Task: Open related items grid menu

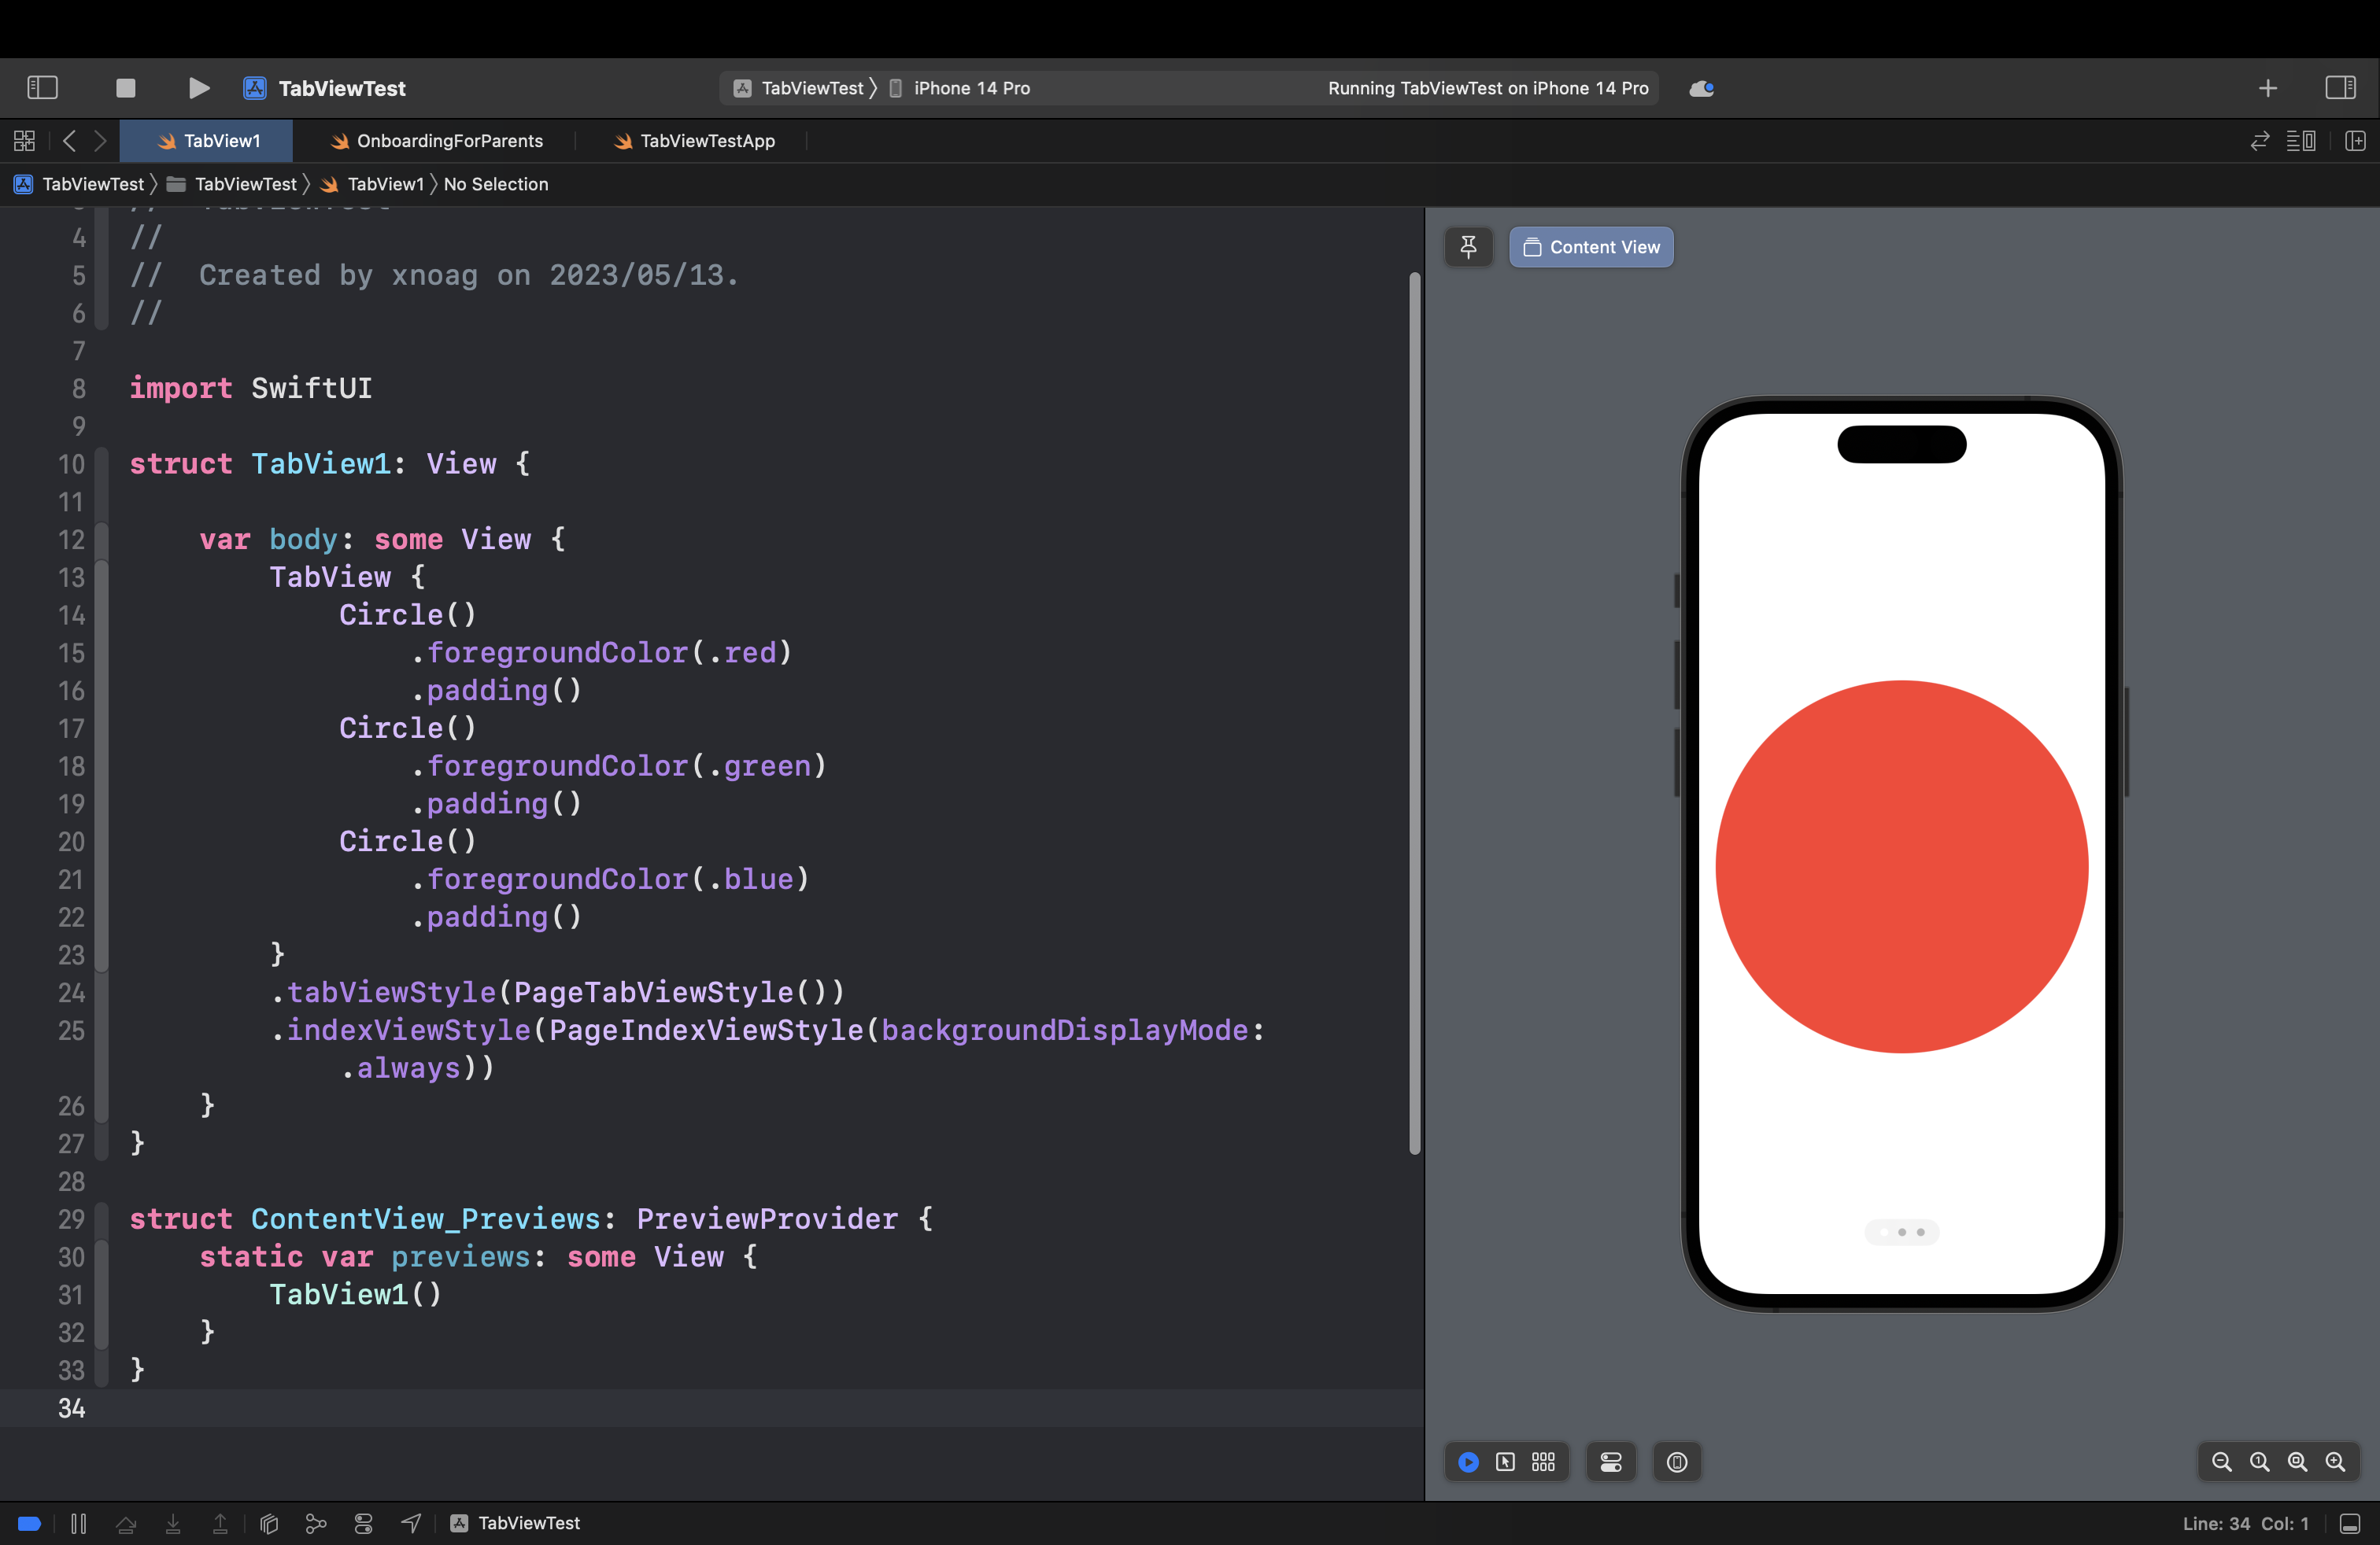Action: coord(24,141)
